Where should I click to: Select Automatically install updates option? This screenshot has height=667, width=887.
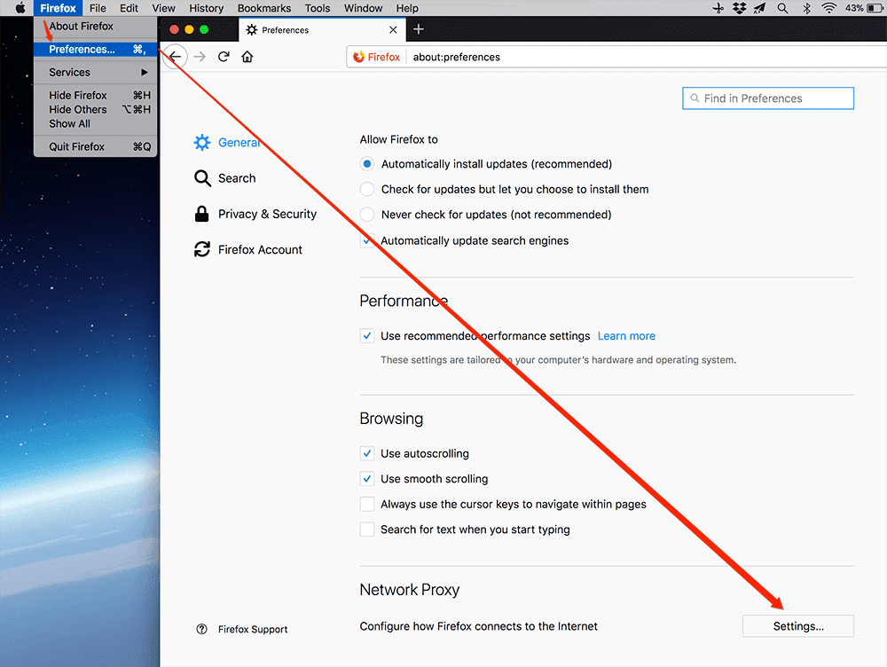click(x=367, y=164)
